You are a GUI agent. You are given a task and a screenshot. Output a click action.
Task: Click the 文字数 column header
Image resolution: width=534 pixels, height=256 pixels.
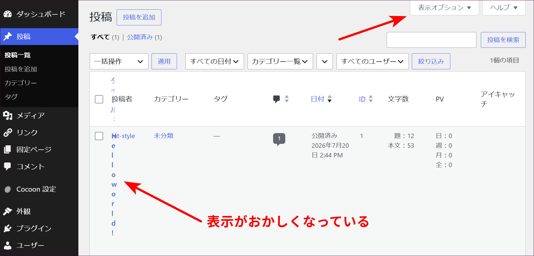[398, 99]
